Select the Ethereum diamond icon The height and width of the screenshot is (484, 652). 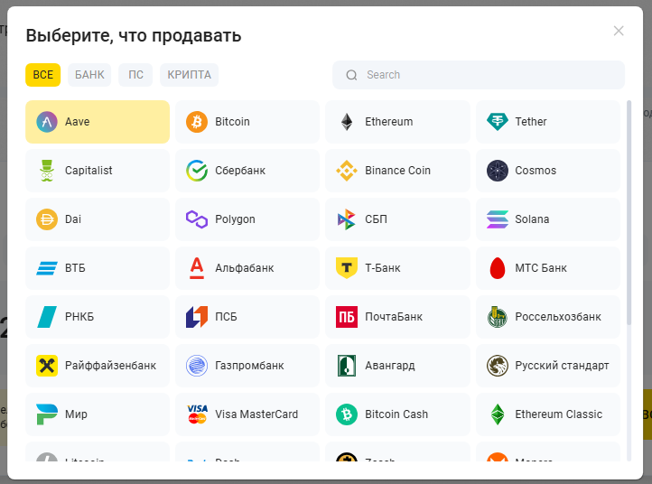(347, 122)
